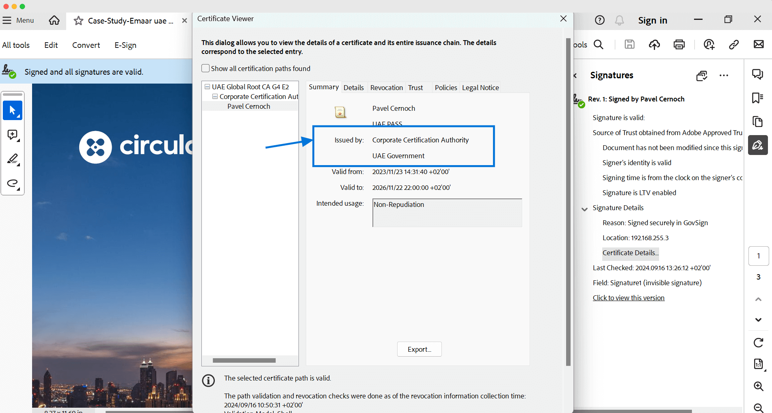Open the Bookmarks panel
The image size is (772, 413).
tap(756, 97)
